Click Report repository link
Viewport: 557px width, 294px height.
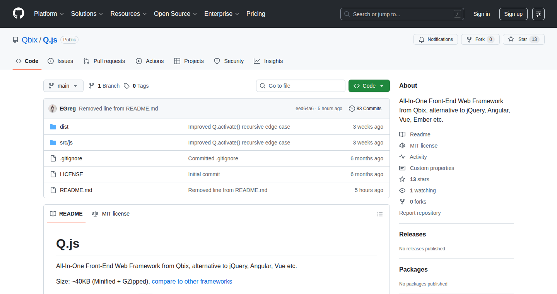(420, 213)
